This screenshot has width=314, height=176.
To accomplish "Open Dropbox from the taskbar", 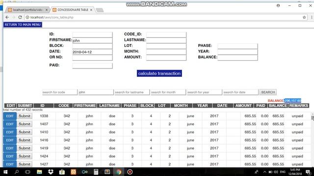I will point(51,172).
